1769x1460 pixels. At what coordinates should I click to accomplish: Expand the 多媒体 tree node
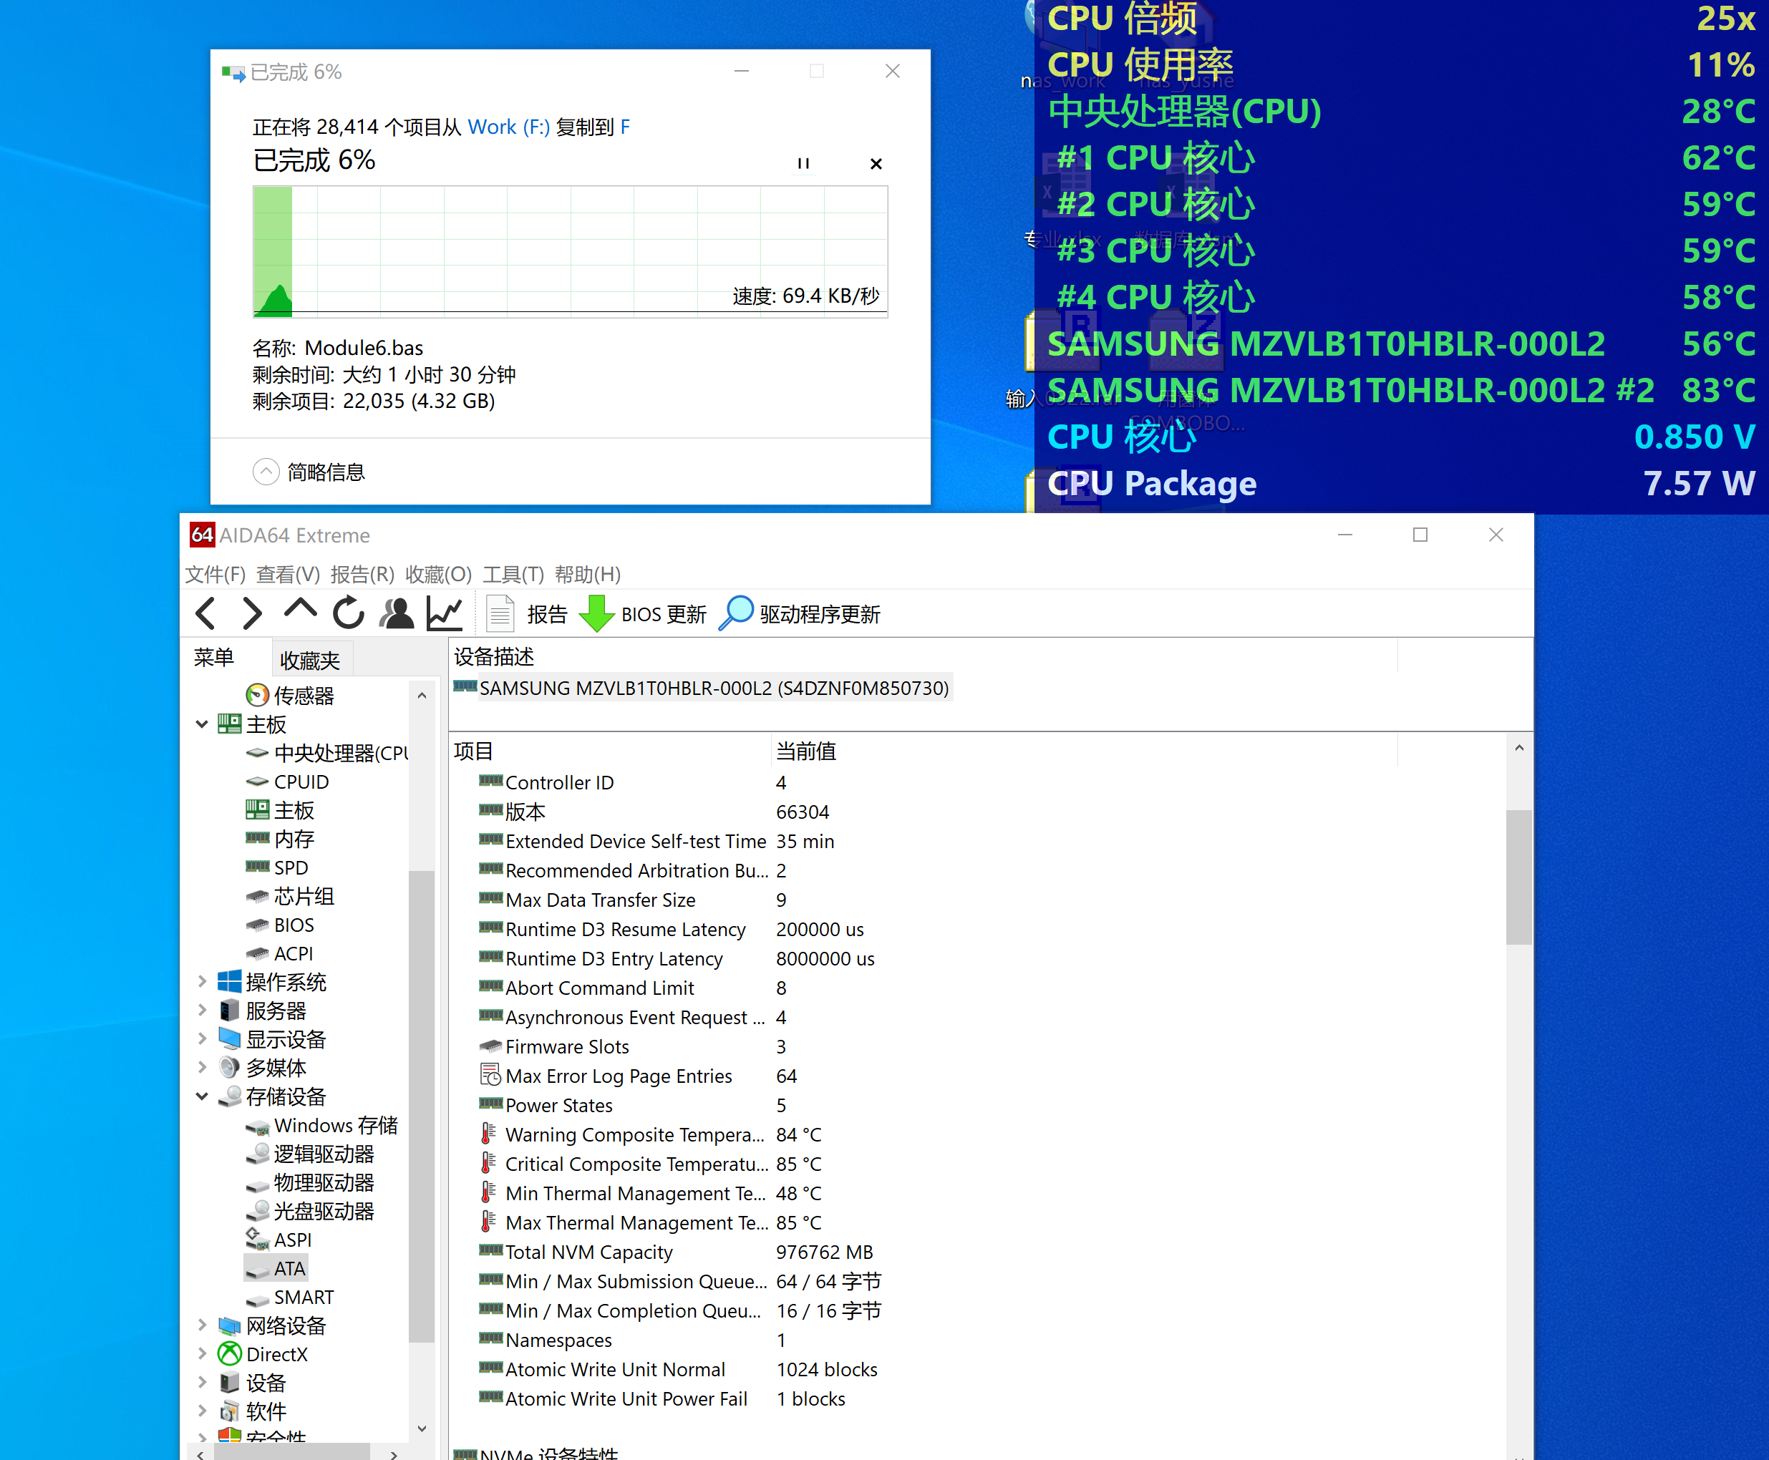202,1067
